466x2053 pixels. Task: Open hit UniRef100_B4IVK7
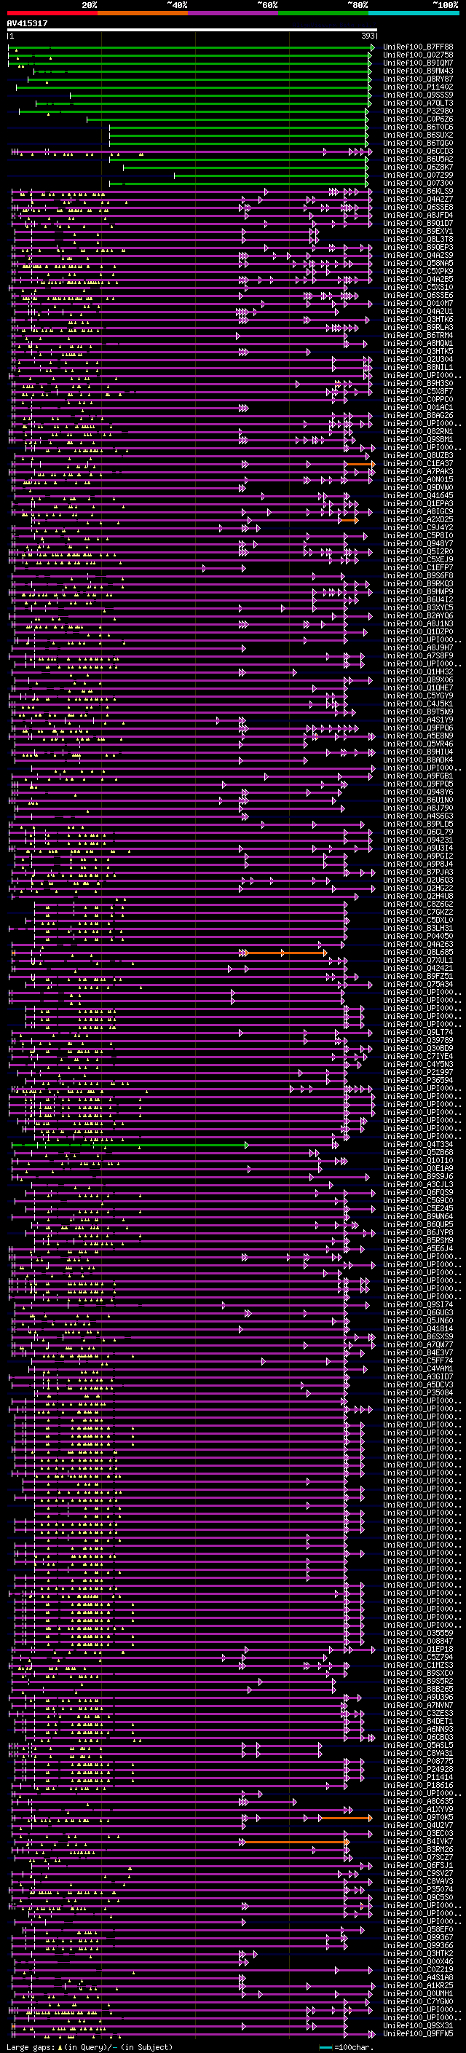click(x=418, y=1841)
